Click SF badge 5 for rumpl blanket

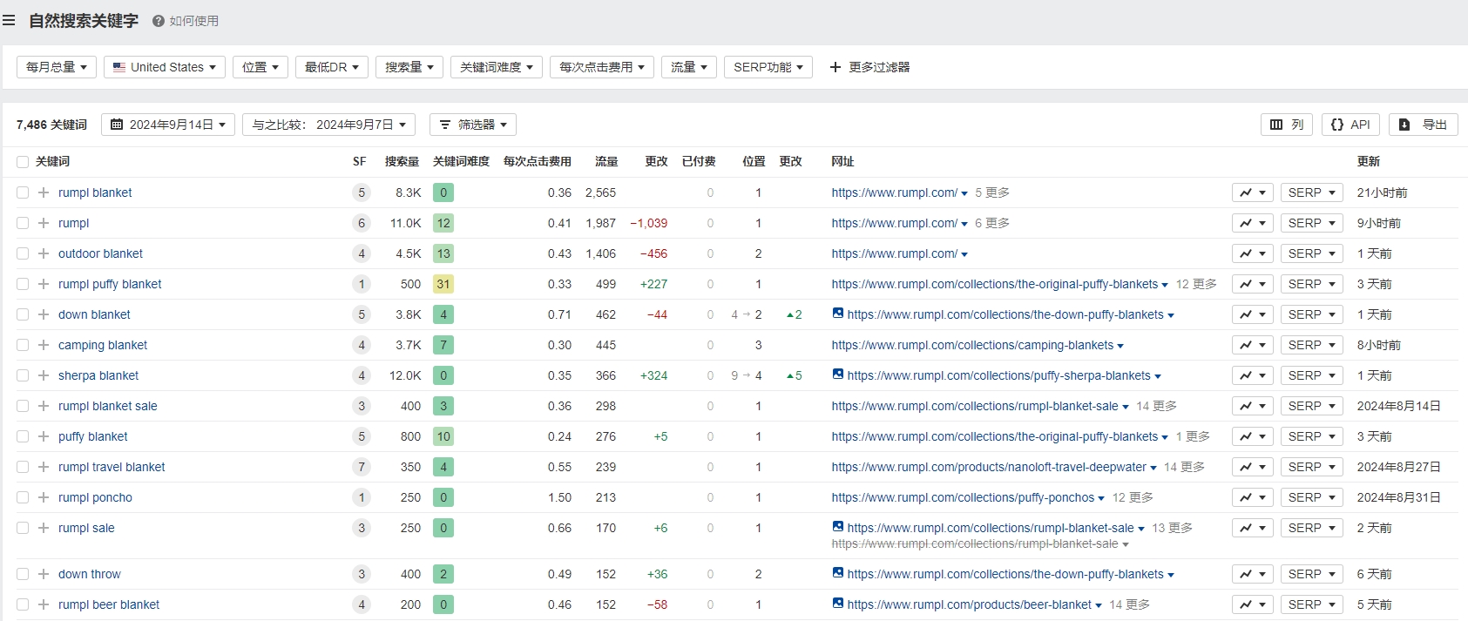coord(362,192)
